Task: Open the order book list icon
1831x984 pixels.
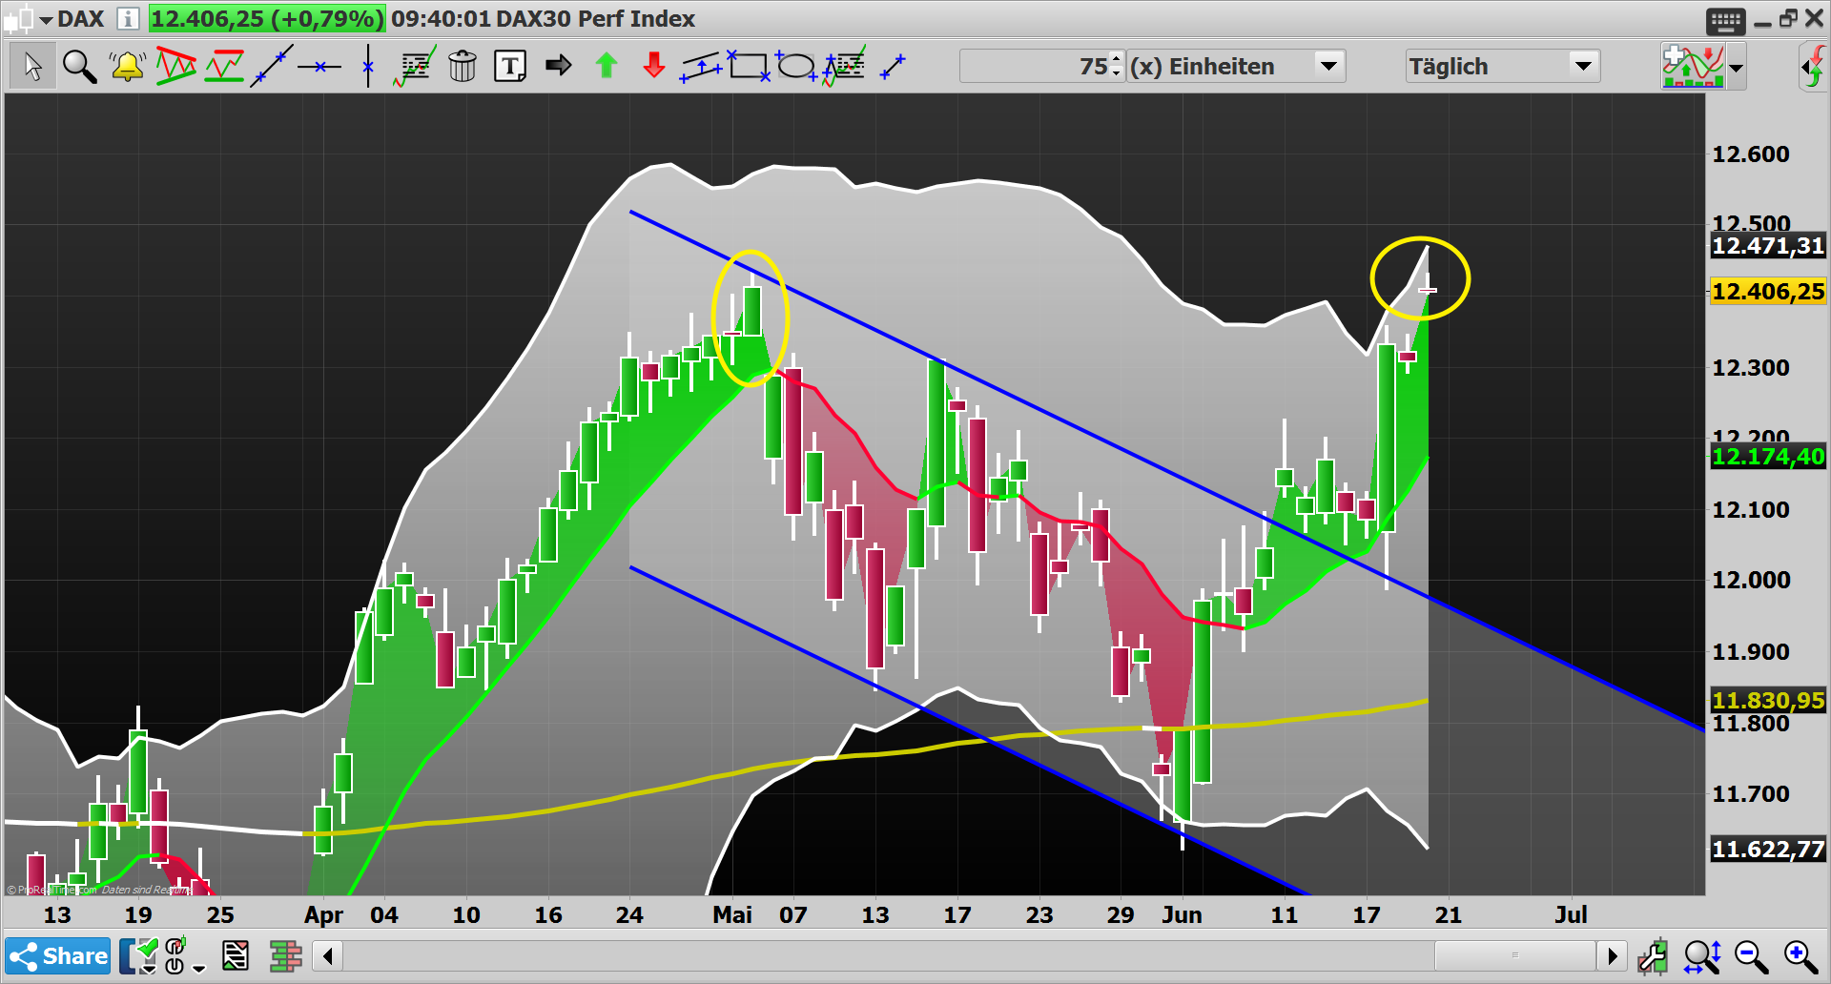Action: pos(235,955)
